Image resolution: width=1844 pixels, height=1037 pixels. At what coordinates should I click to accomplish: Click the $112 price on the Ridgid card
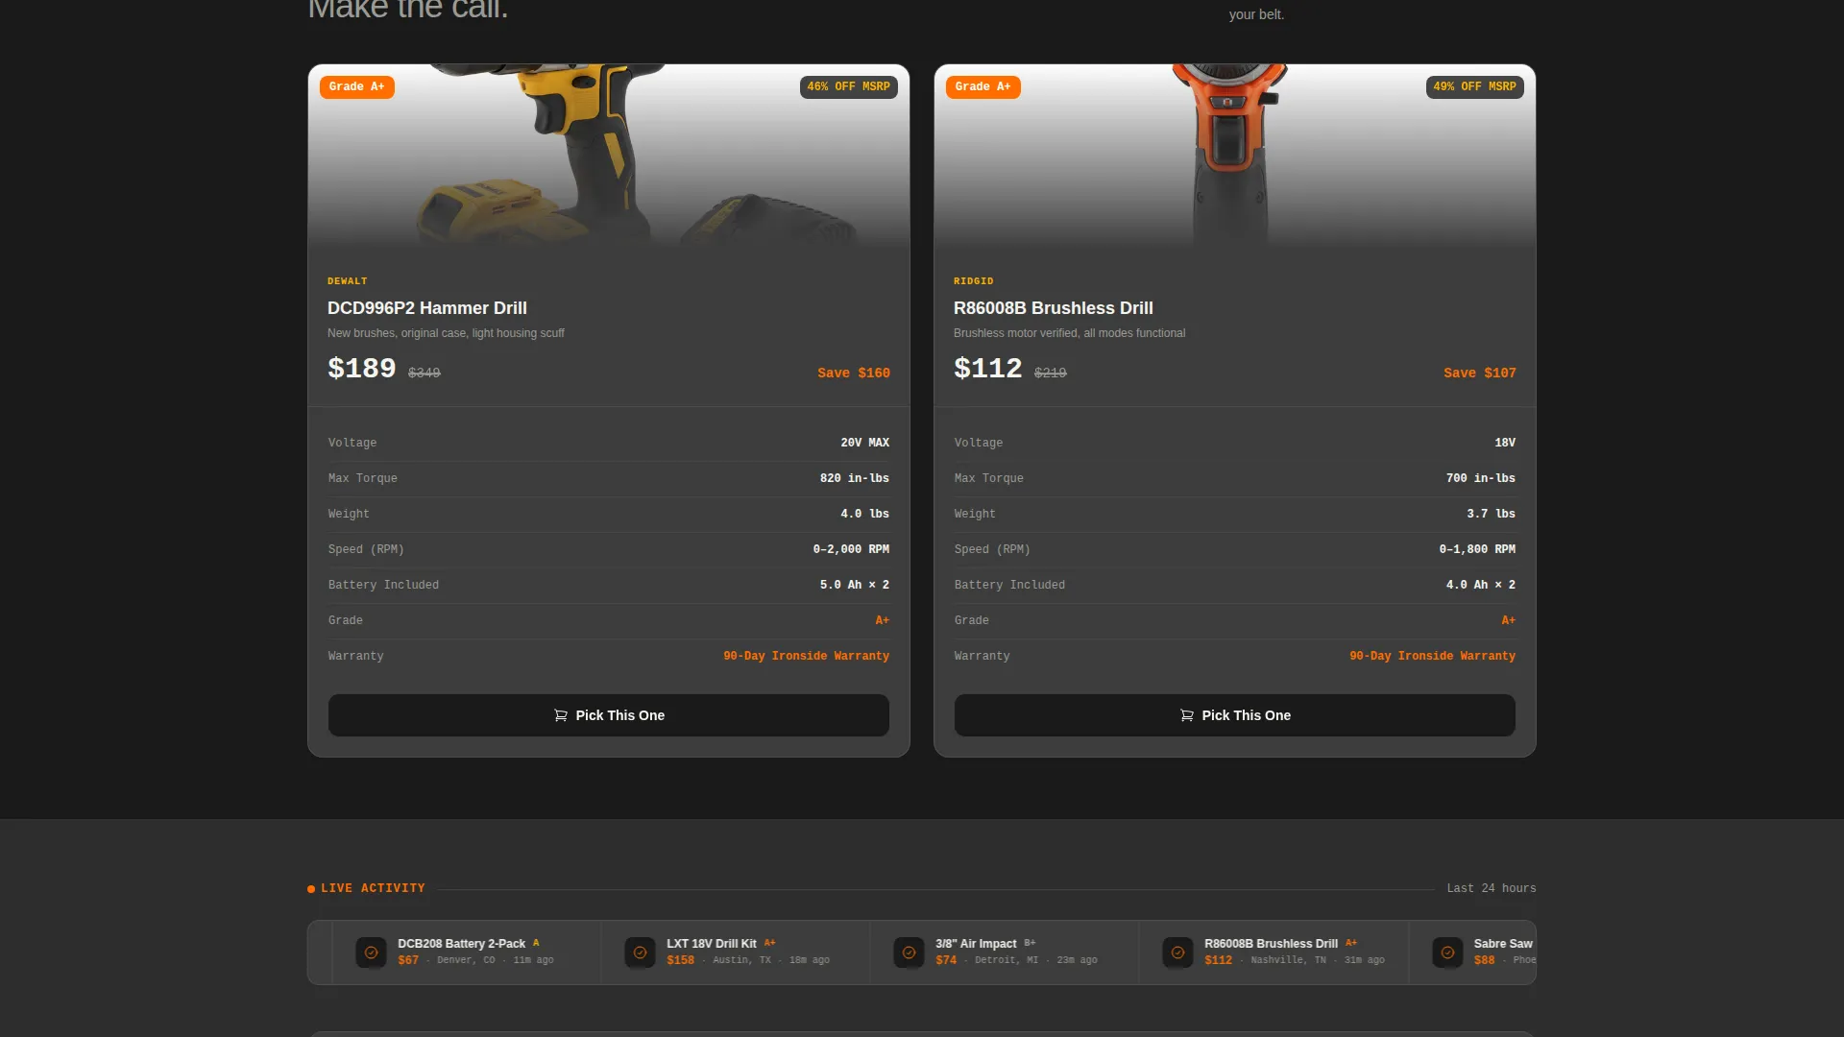tap(987, 368)
